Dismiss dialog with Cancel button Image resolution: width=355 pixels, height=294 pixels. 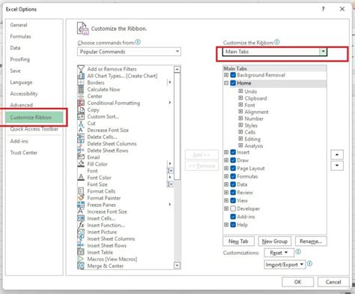click(x=333, y=282)
